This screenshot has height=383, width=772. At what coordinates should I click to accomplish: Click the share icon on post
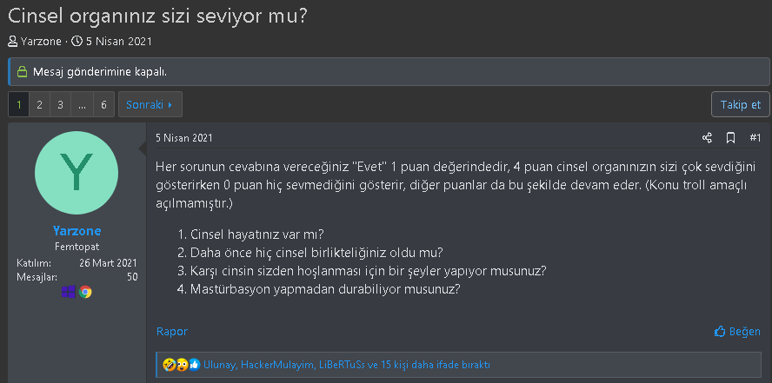[707, 138]
